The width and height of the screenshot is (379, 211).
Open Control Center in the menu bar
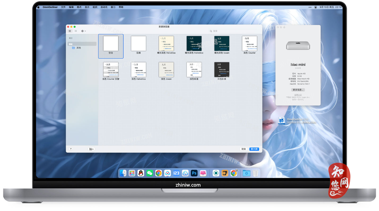(x=316, y=7)
